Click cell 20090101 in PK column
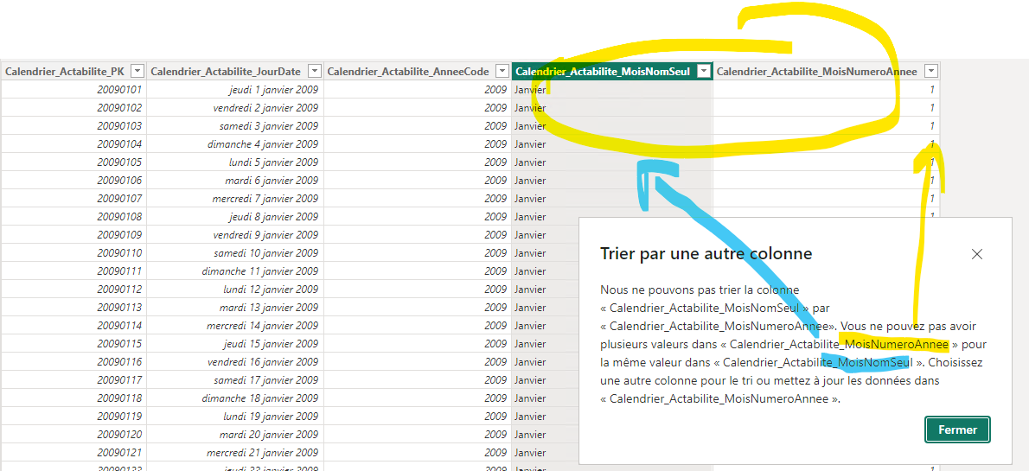The width and height of the screenshot is (1029, 471). click(x=74, y=89)
